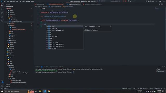Select the file_get_contents suggestion
166x93 pixels.
click(x=65, y=44)
